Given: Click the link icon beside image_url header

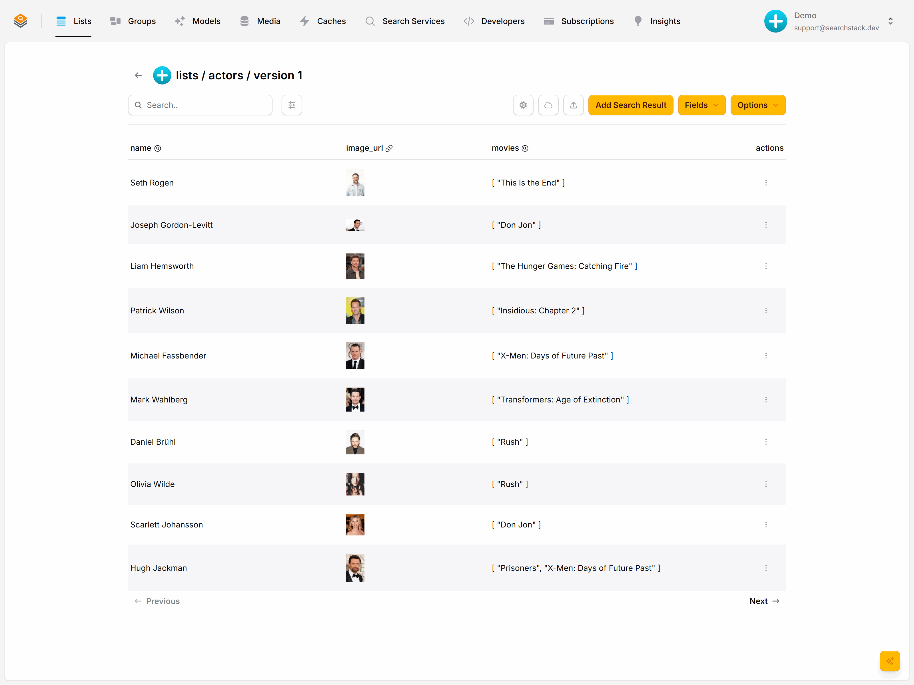Looking at the screenshot, I should 389,148.
